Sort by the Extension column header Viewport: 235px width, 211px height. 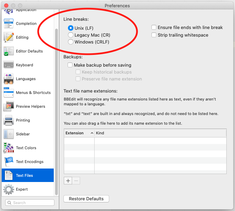tap(79, 133)
